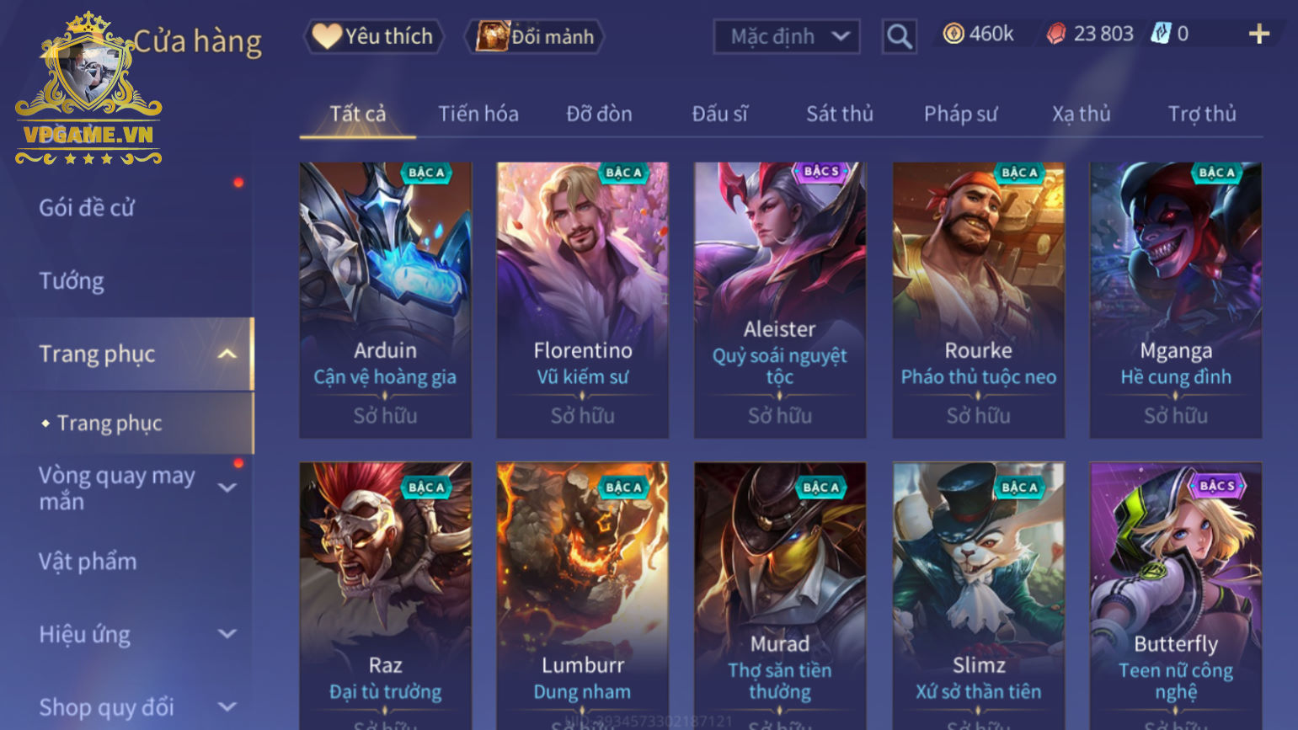Expand the Shop quy đổi section
1298x730 pixels.
[227, 707]
